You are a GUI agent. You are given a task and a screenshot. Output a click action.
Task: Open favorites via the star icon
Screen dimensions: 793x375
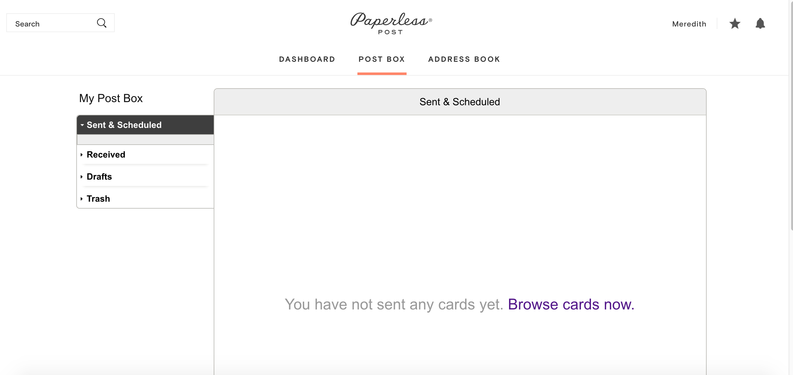pyautogui.click(x=735, y=24)
